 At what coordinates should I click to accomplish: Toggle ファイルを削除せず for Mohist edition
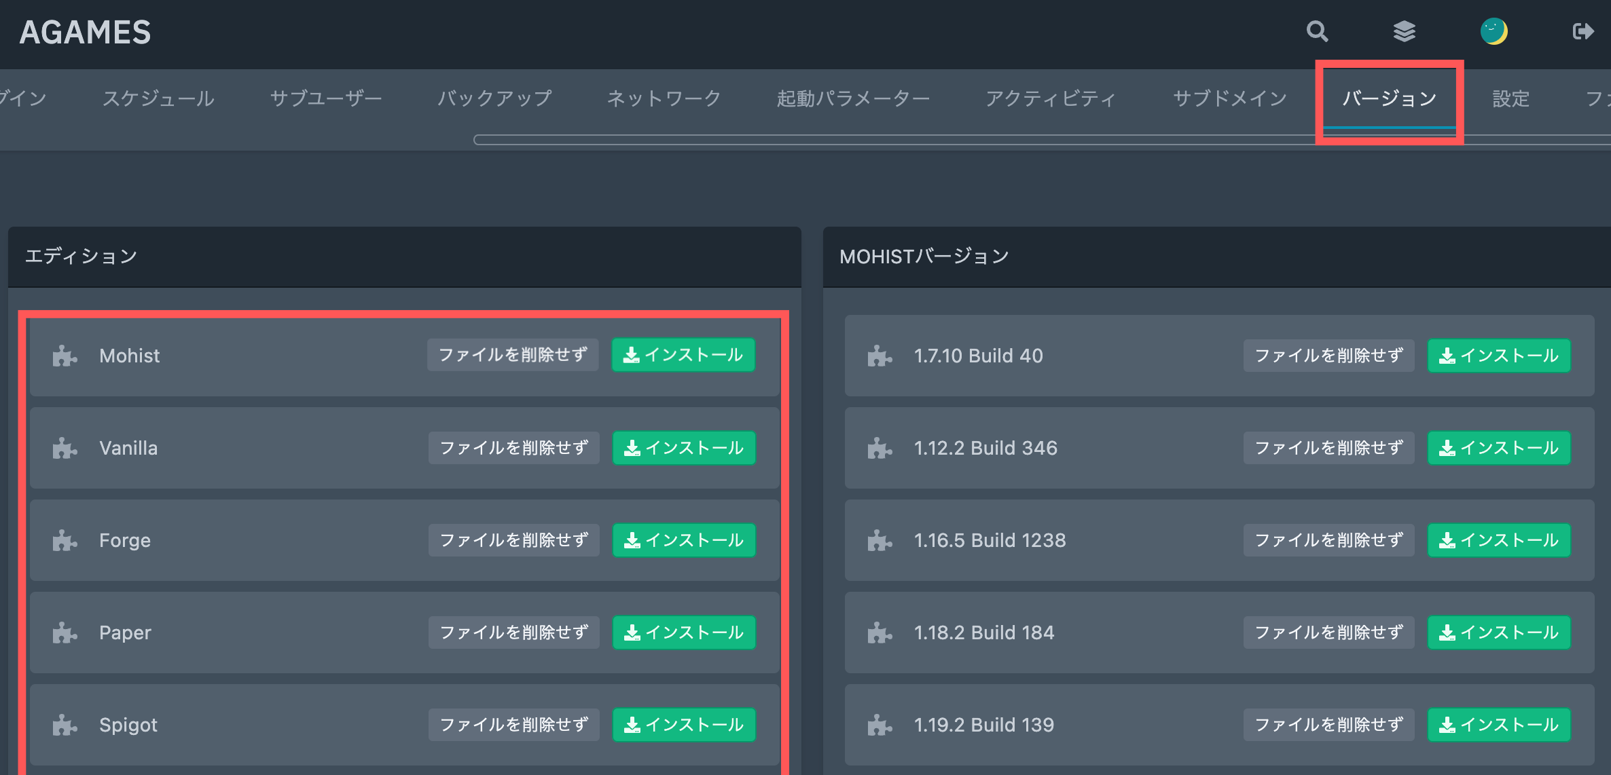pyautogui.click(x=513, y=355)
